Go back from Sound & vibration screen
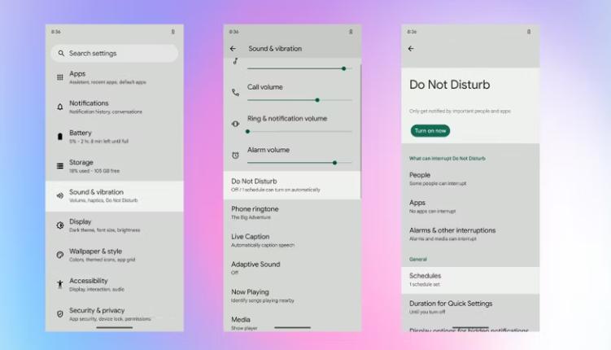 click(x=233, y=49)
